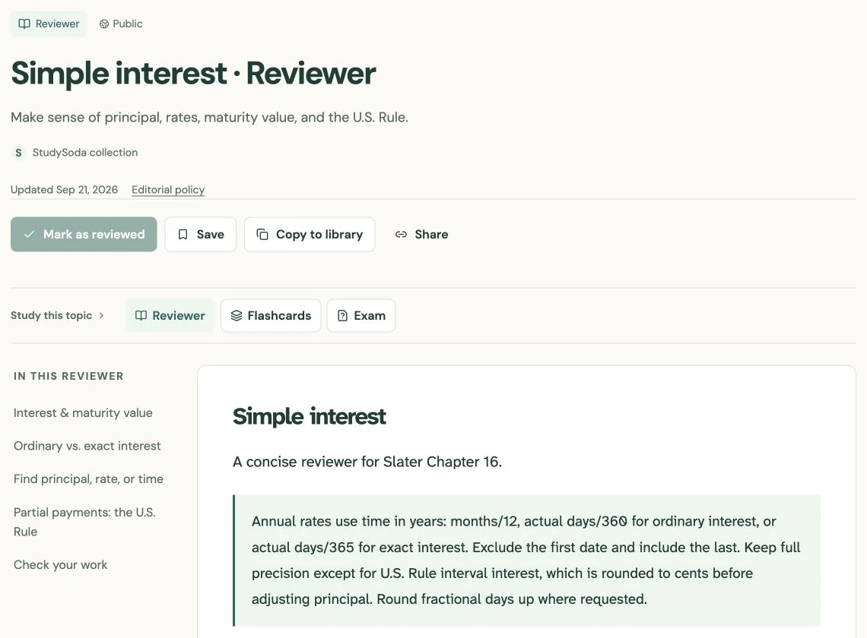Open the Check your work section
The height and width of the screenshot is (638, 867).
click(x=60, y=564)
